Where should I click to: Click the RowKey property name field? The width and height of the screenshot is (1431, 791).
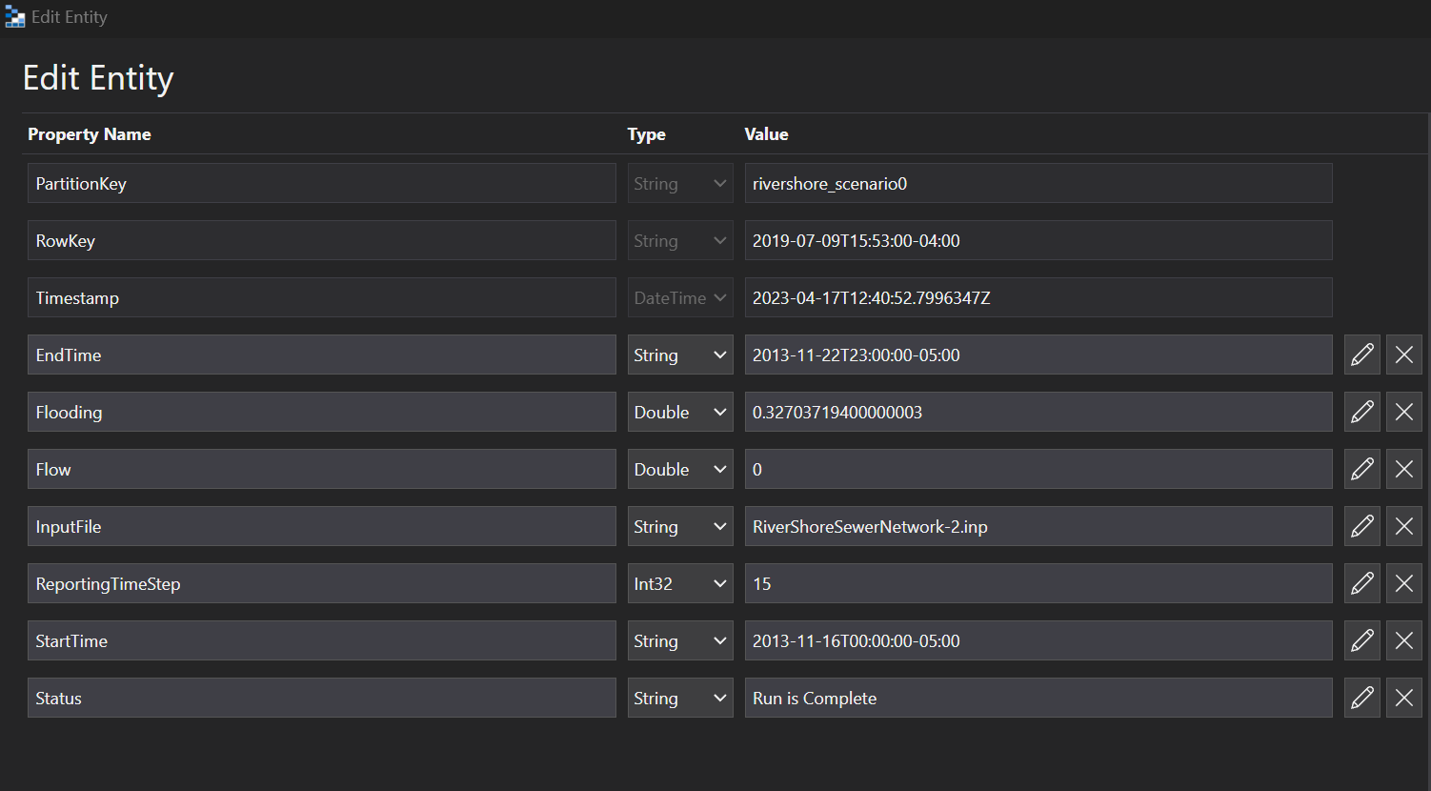pyautogui.click(x=322, y=240)
